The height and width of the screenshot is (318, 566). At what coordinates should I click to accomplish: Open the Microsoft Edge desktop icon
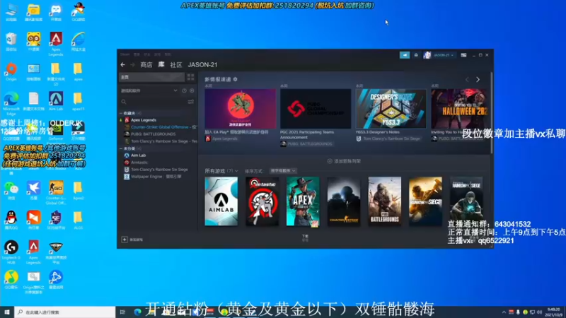11,103
